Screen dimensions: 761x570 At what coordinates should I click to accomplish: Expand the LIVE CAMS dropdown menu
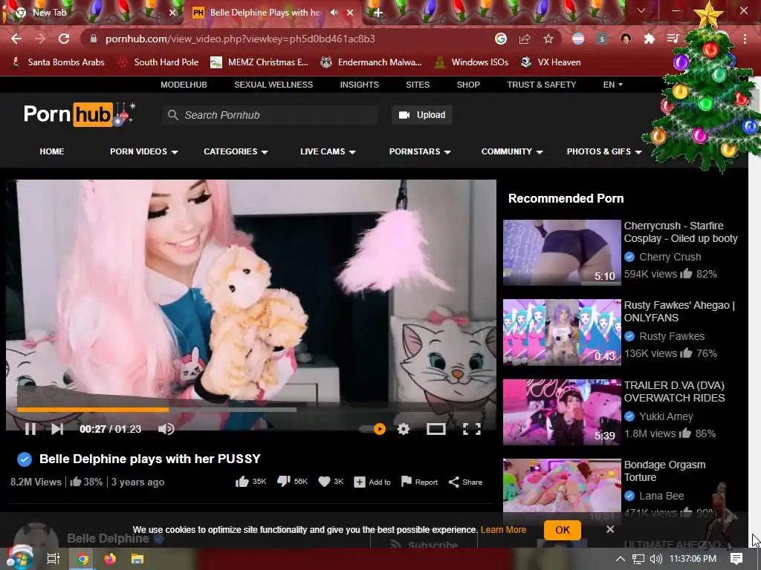pos(328,151)
